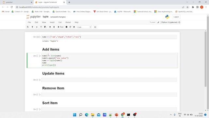Click the empty cell under Remove Item
Image resolution: width=209 pixels, height=118 pixels.
(109, 95)
